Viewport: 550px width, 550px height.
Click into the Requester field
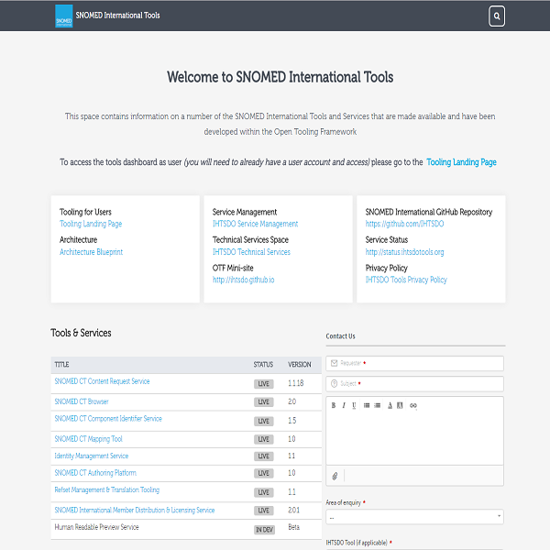[414, 363]
